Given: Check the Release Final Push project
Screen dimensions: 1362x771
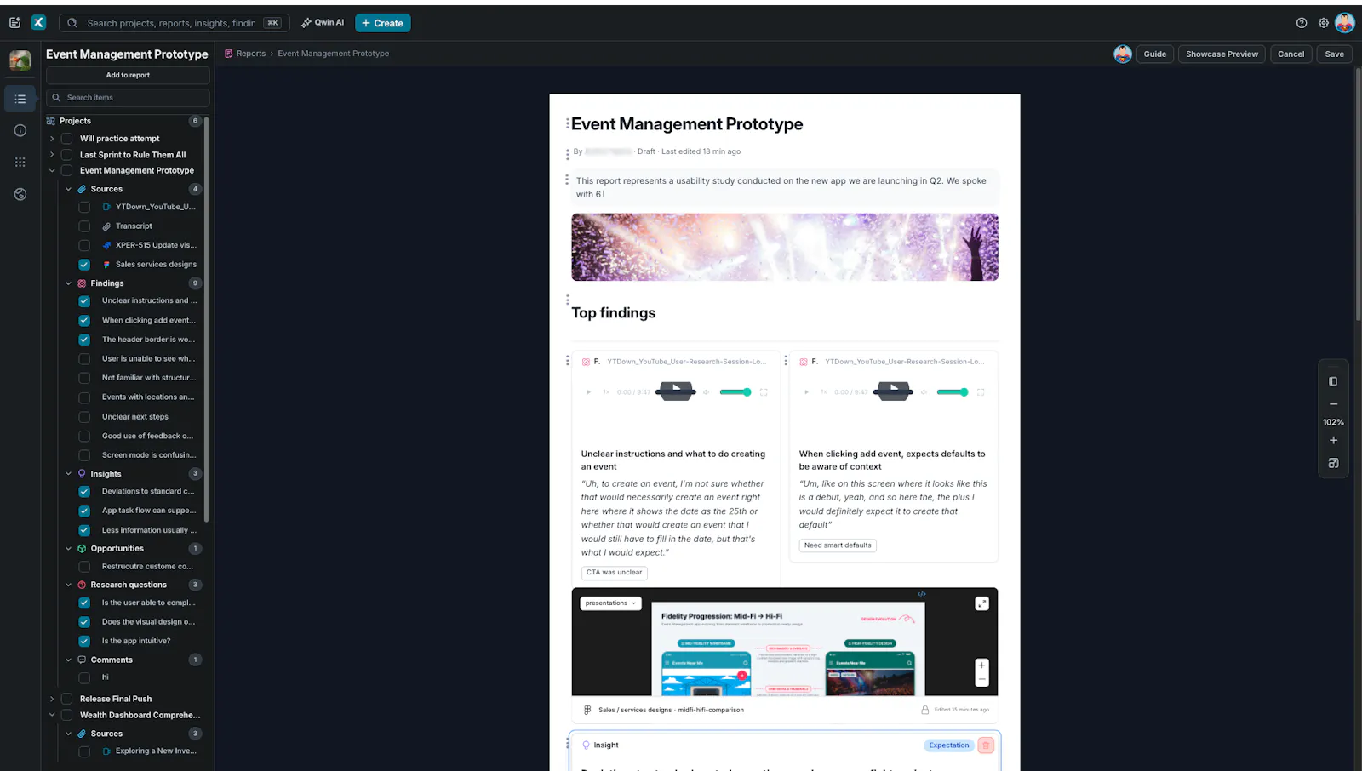Looking at the screenshot, I should (x=66, y=699).
